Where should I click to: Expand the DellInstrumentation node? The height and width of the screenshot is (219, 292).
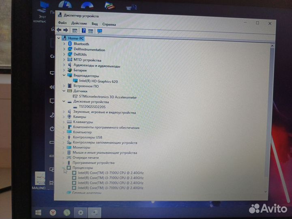coord(64,49)
